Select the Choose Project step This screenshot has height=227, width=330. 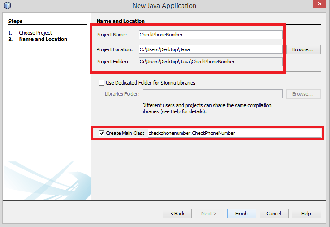35,33
